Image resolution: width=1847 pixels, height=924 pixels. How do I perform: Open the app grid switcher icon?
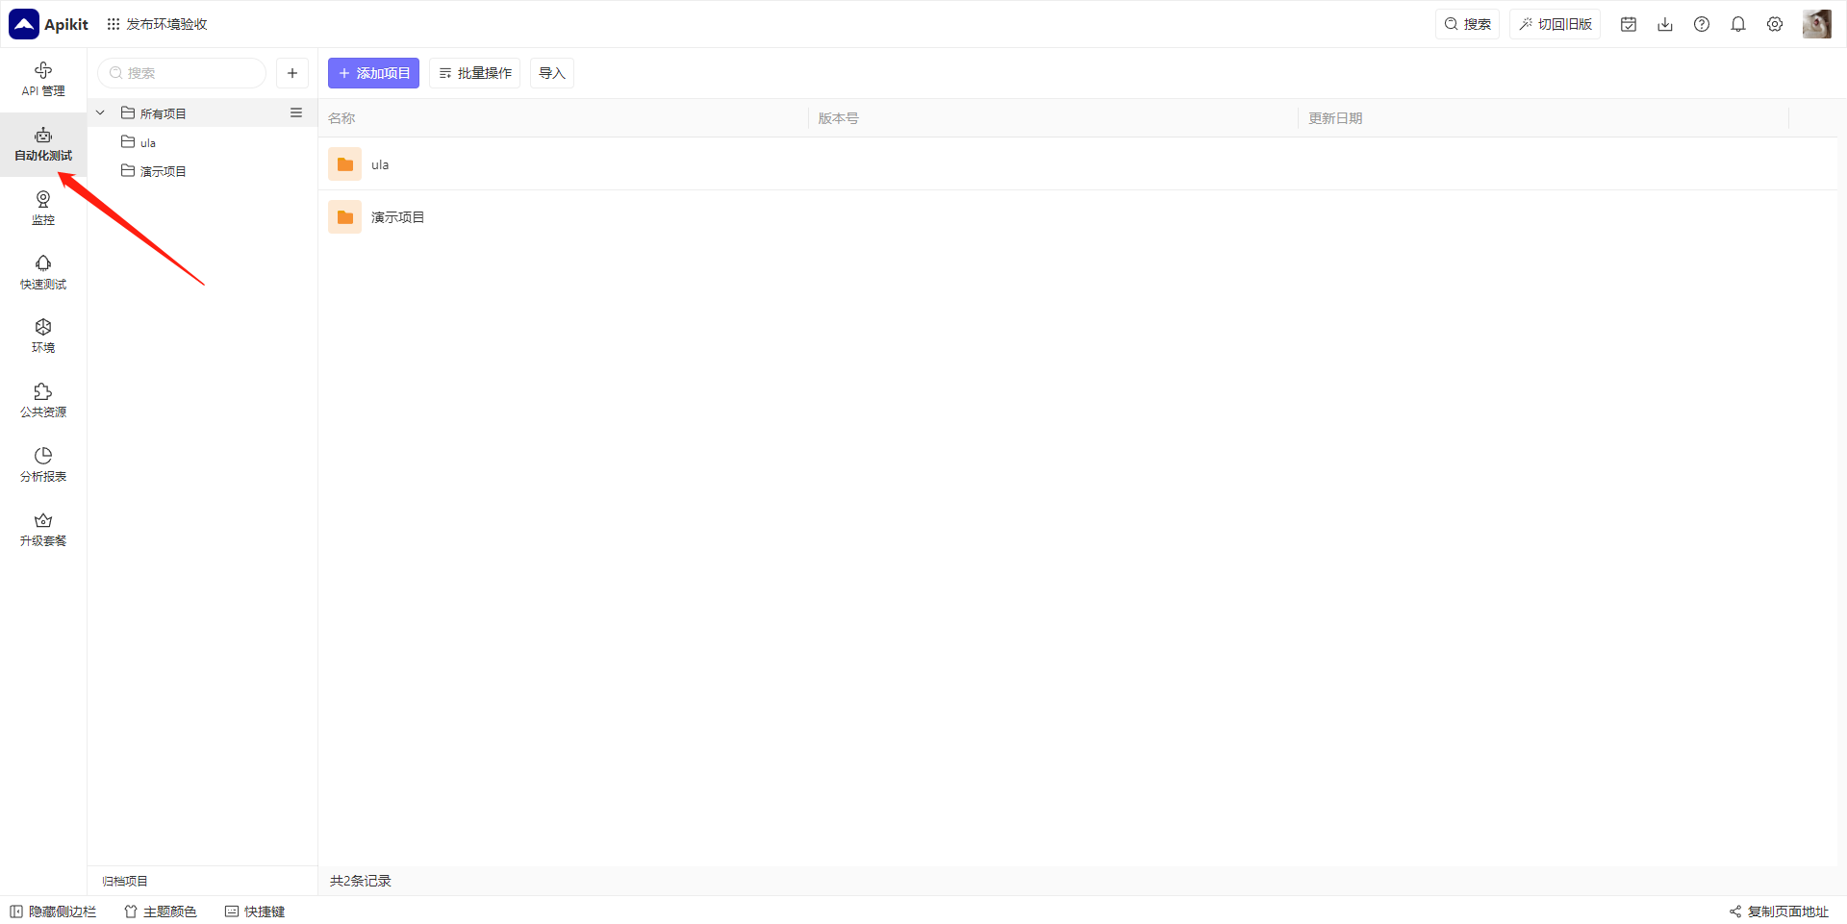click(x=114, y=24)
